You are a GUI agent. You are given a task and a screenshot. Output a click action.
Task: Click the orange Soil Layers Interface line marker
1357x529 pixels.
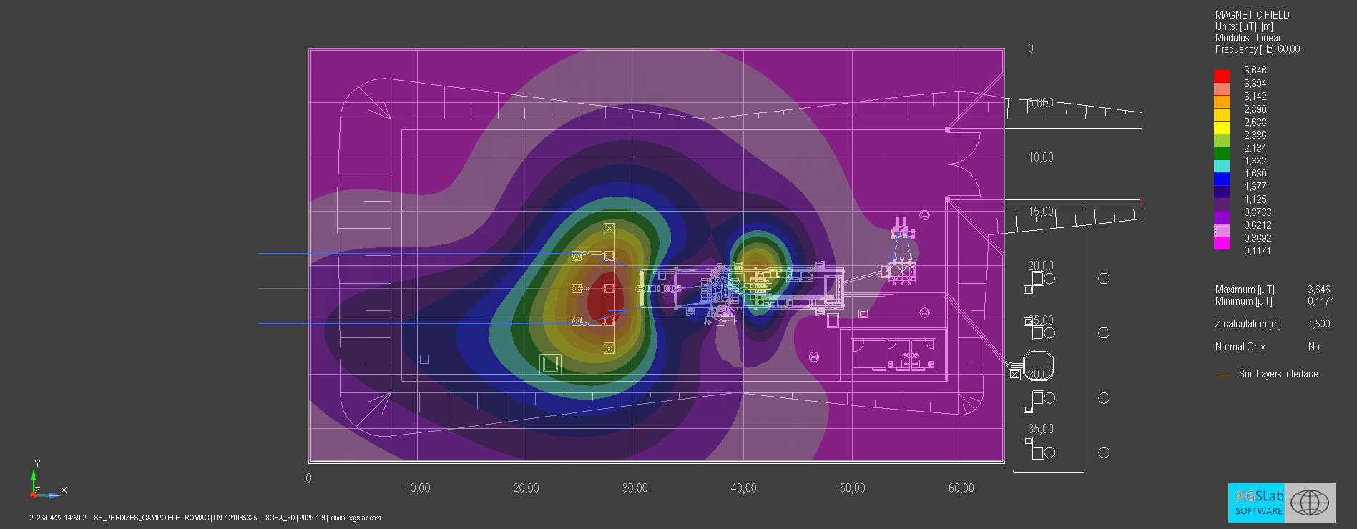[1223, 375]
